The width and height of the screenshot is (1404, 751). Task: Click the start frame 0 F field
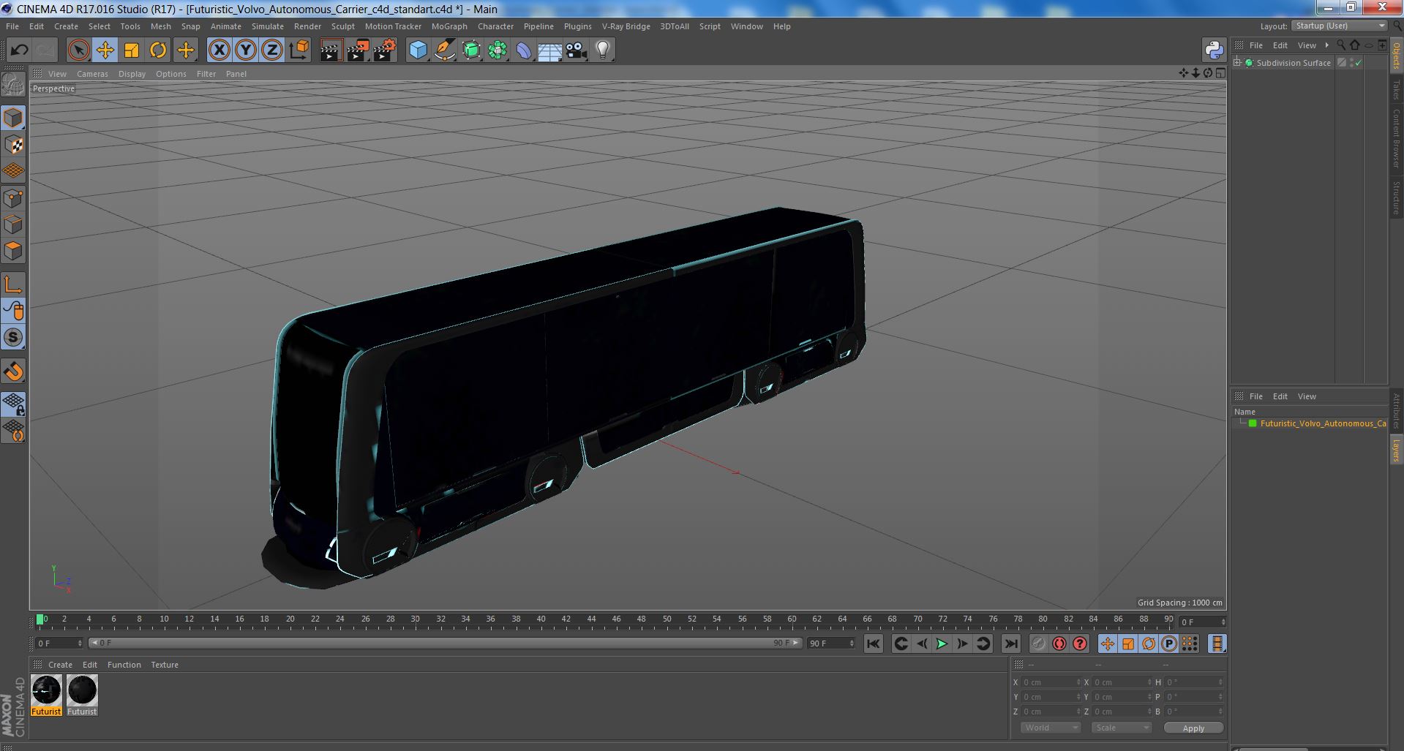[x=59, y=644]
